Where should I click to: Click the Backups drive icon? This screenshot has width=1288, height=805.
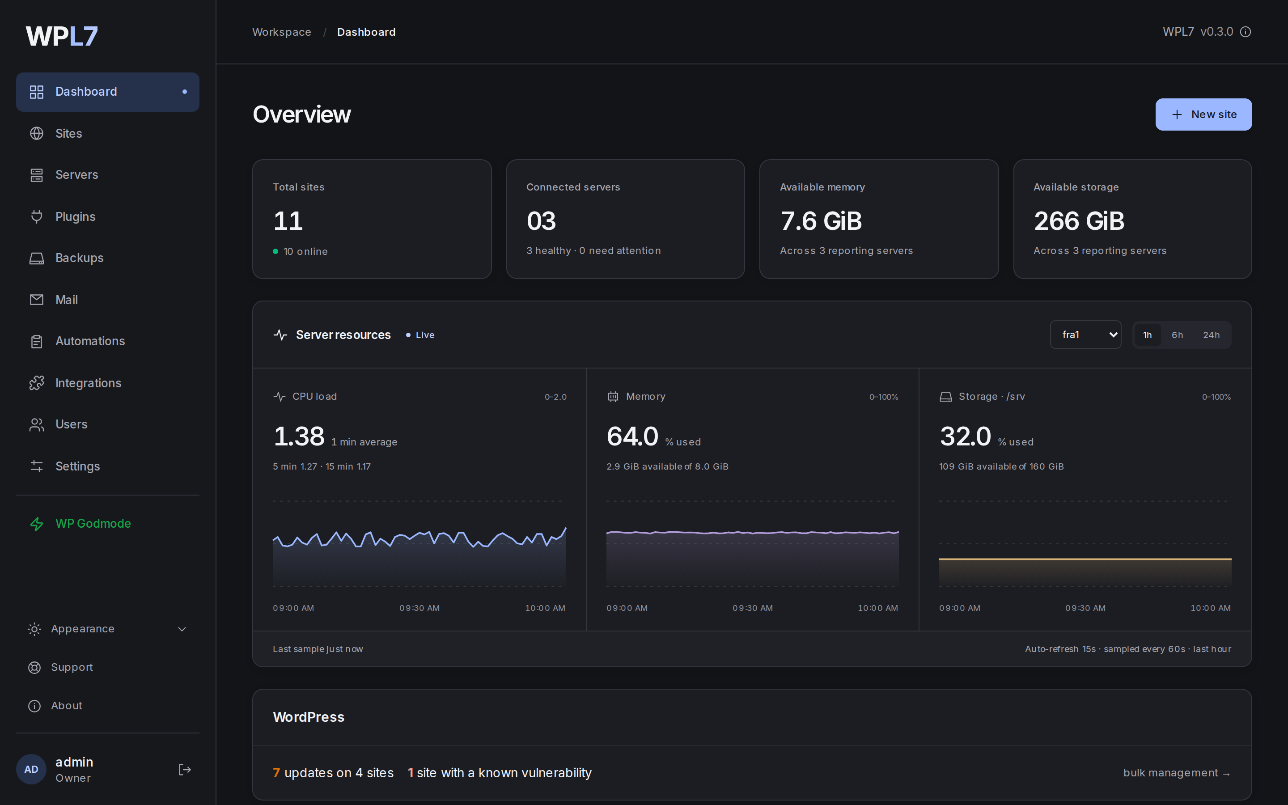[36, 258]
